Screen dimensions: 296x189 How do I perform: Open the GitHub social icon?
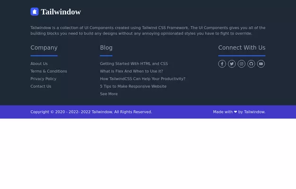[x=251, y=64]
